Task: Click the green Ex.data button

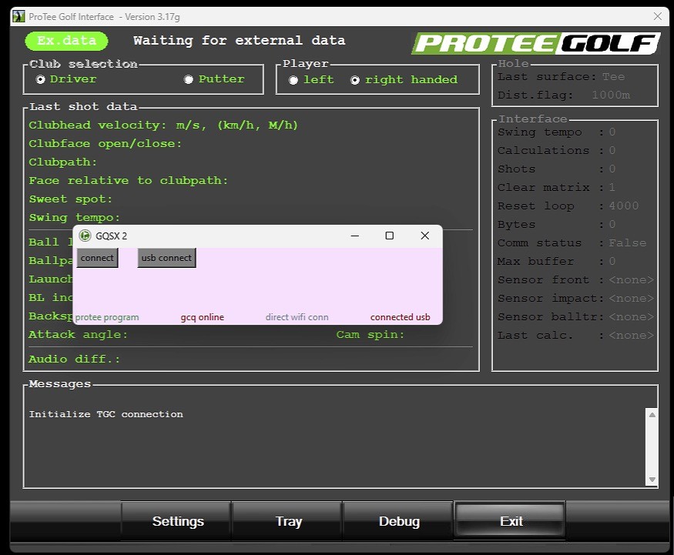Action: pos(66,41)
